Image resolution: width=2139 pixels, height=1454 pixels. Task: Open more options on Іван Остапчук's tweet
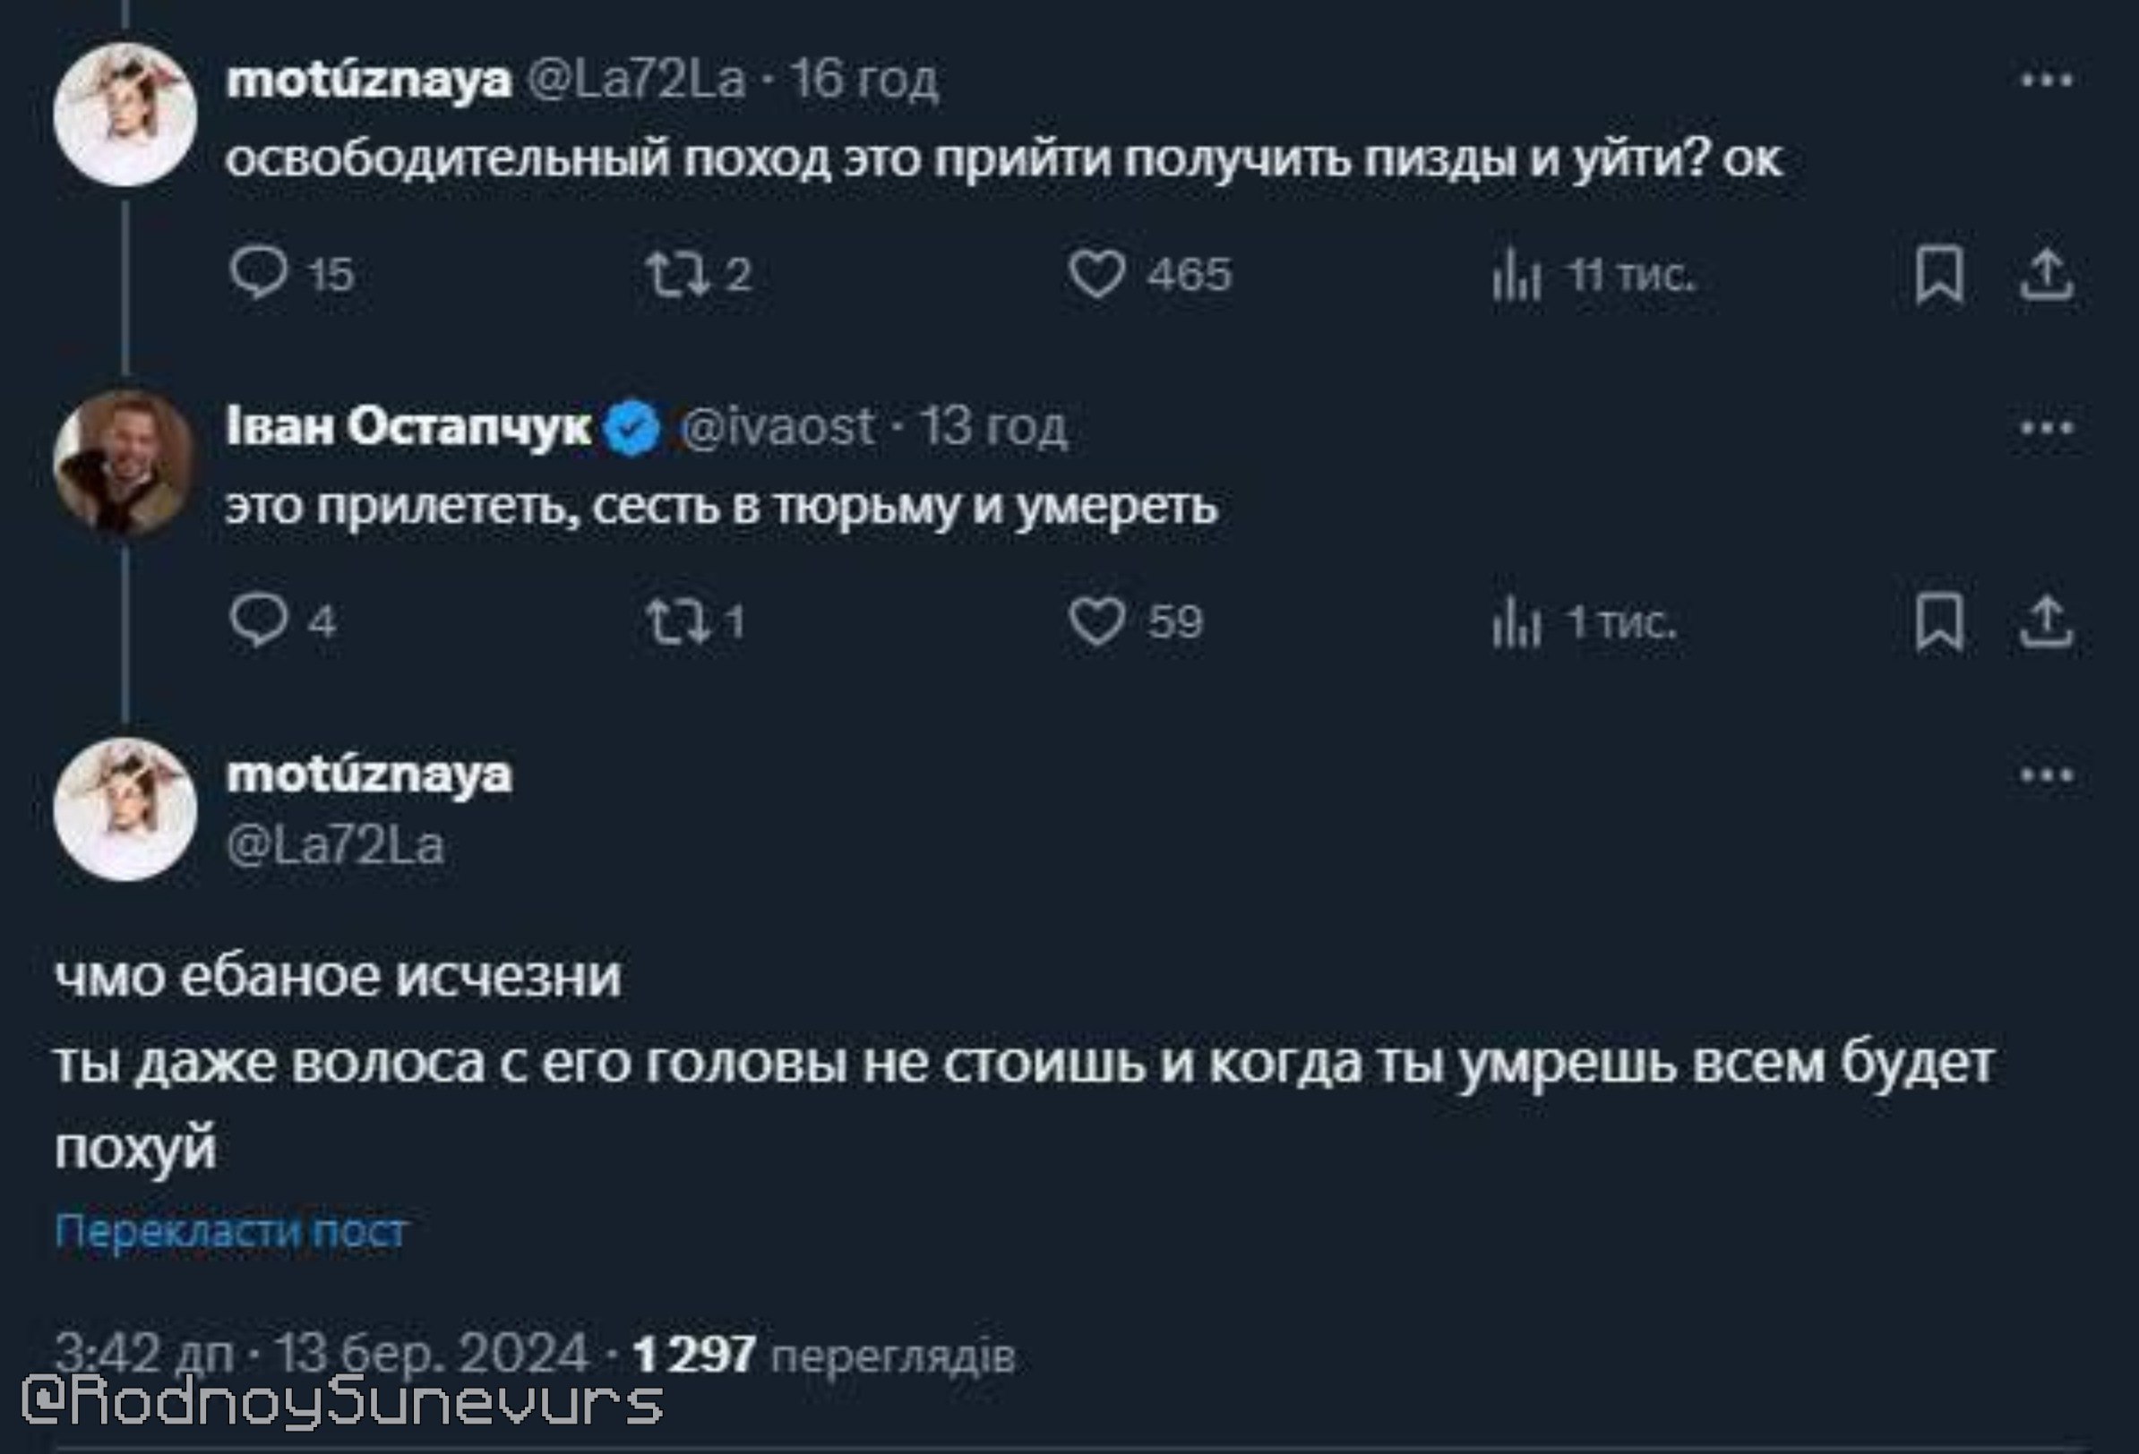click(x=2046, y=428)
